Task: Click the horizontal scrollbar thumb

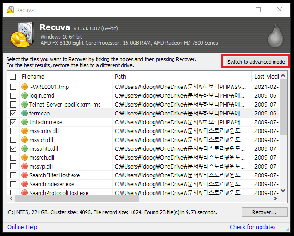Action: [x=77, y=198]
